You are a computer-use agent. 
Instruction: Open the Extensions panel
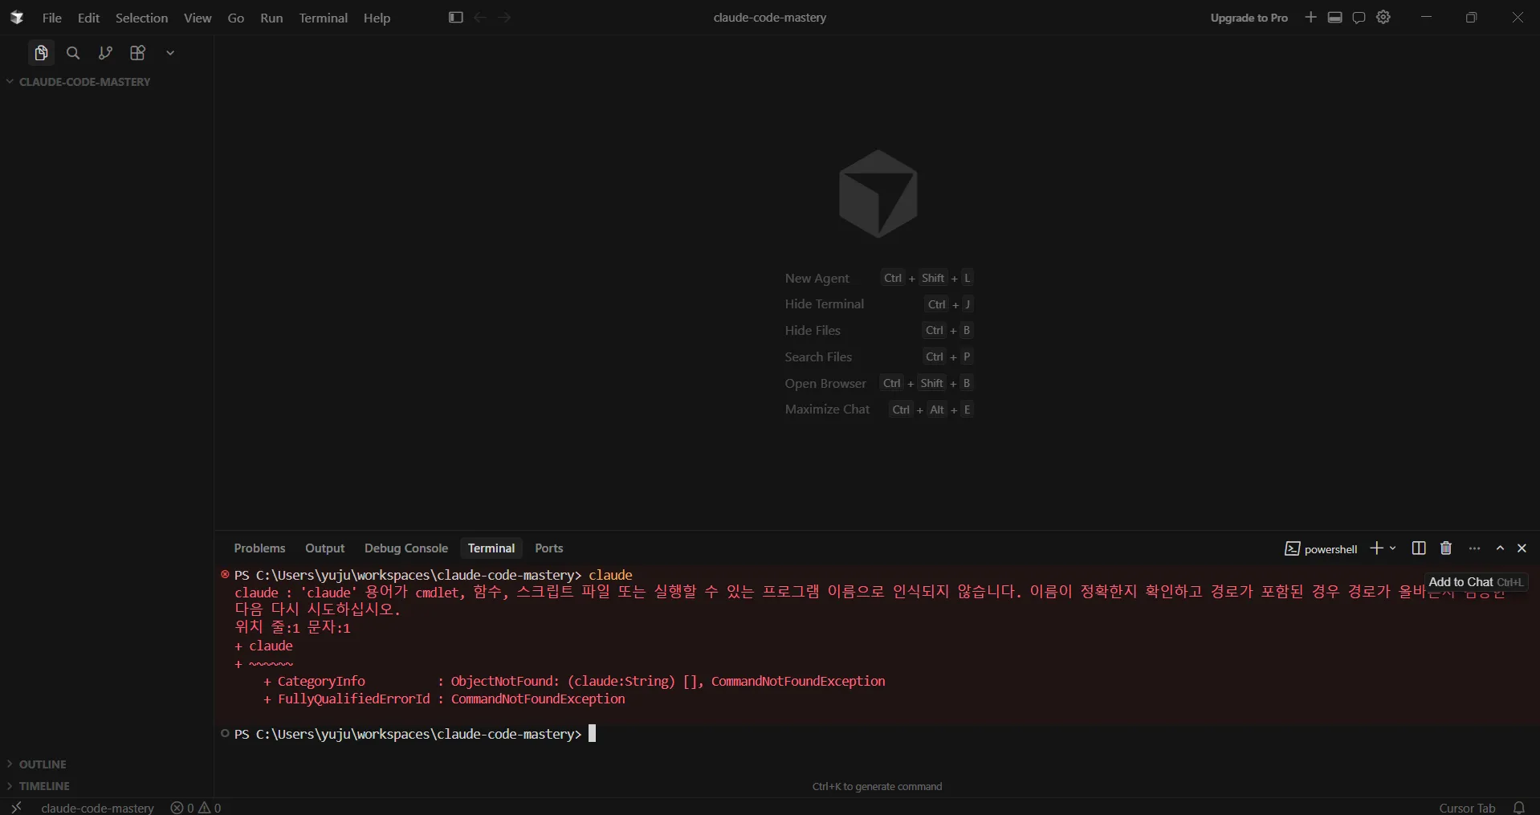136,53
